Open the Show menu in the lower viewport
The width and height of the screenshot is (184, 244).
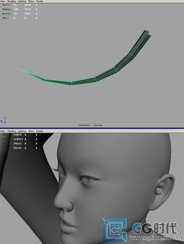click(x=31, y=131)
